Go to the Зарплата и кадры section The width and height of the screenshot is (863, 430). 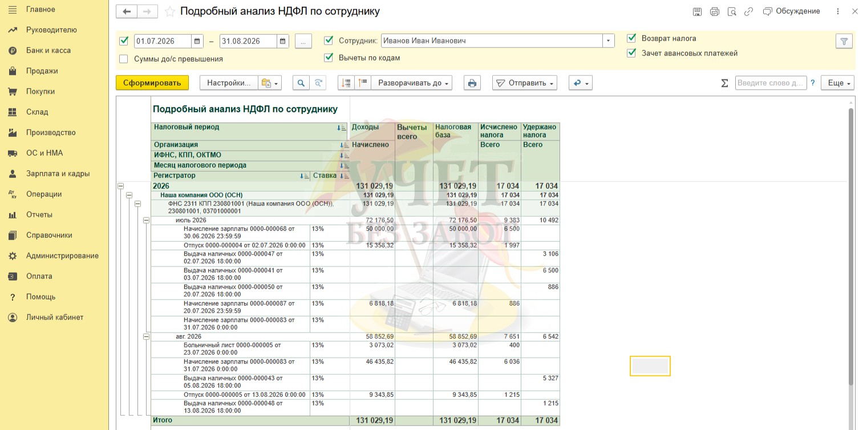58,173
